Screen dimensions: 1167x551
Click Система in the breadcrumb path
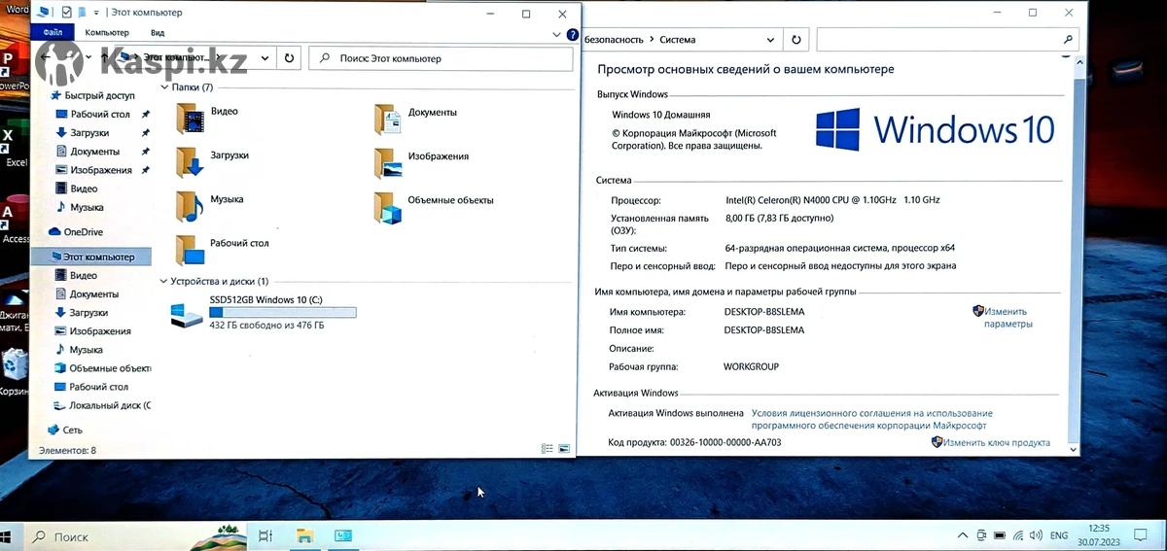678,40
